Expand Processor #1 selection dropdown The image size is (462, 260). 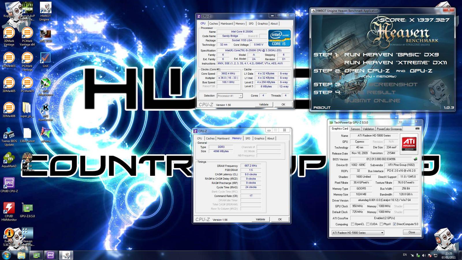pyautogui.click(x=230, y=96)
